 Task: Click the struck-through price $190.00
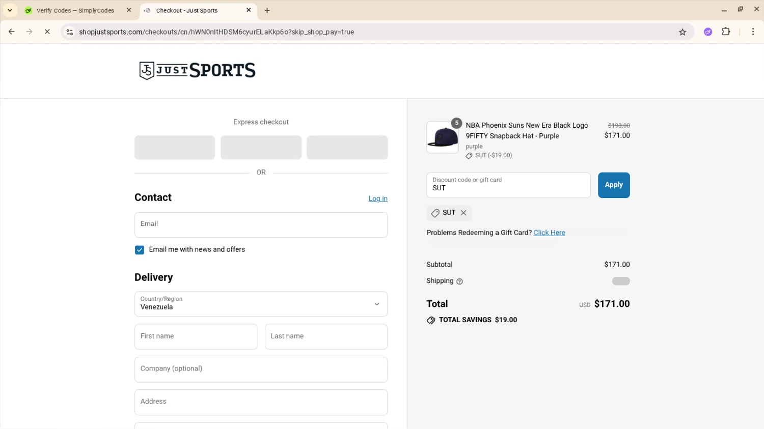coord(619,126)
